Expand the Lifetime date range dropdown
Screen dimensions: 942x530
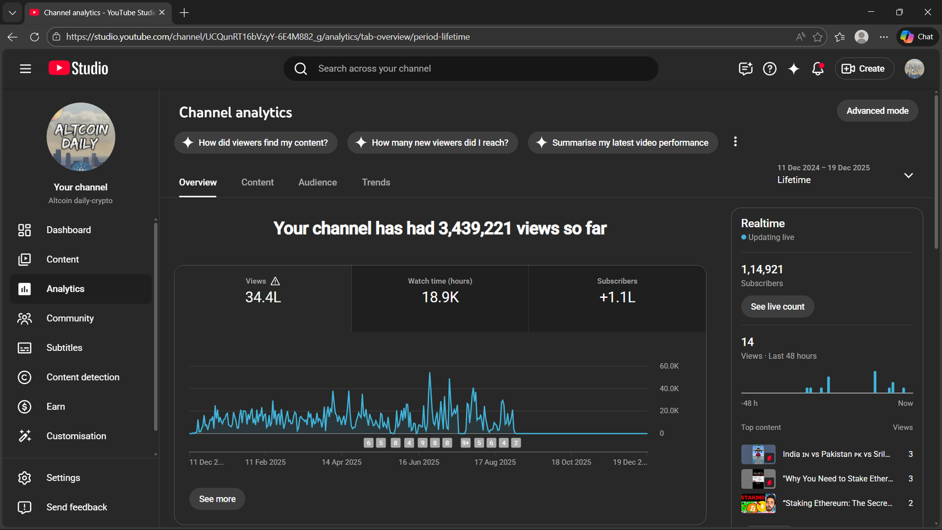(908, 175)
